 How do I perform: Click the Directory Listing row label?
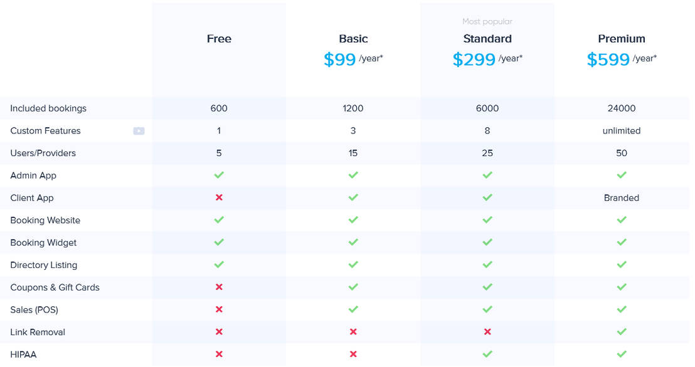44,265
